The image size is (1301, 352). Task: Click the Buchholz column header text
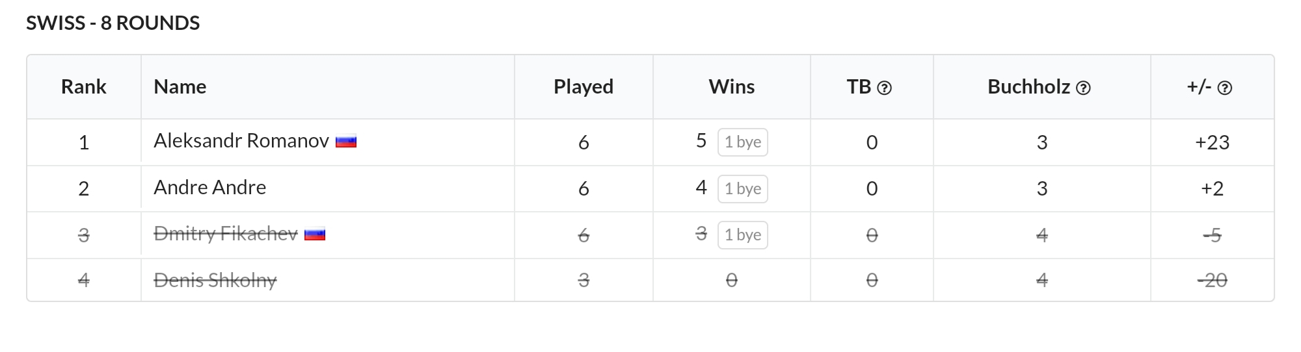[x=1028, y=87]
